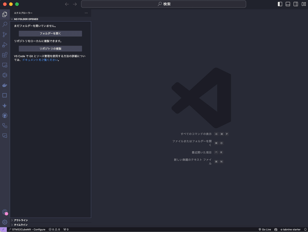Expand the アウトライン section

click(50, 220)
